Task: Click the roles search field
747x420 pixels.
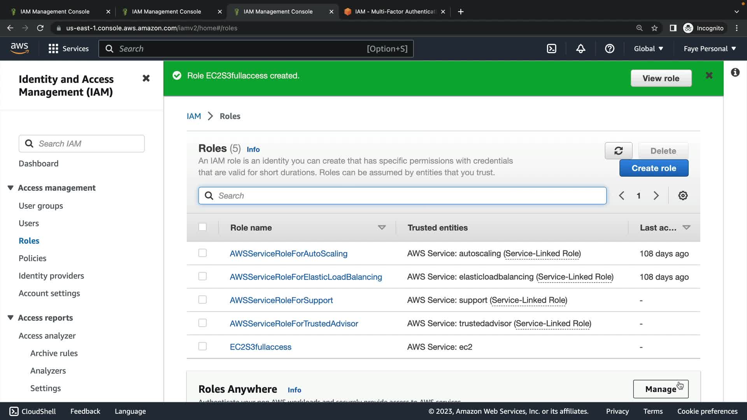Action: click(x=402, y=196)
